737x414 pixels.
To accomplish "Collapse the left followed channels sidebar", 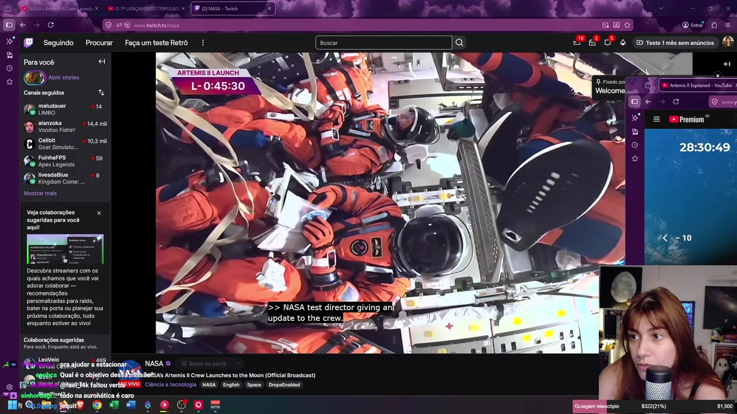I will (x=101, y=62).
